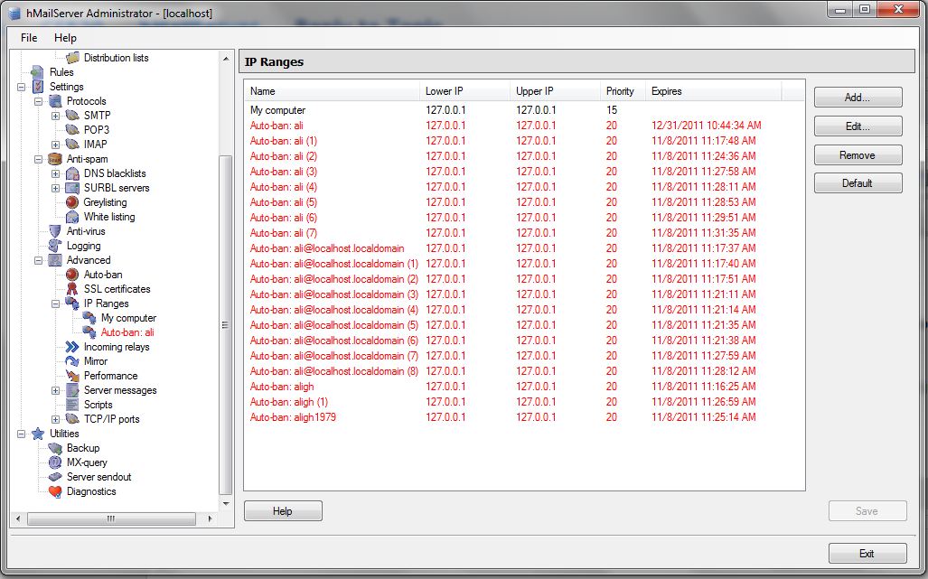Image resolution: width=928 pixels, height=579 pixels.
Task: Click the Anti-virus shield icon
Action: coord(55,231)
